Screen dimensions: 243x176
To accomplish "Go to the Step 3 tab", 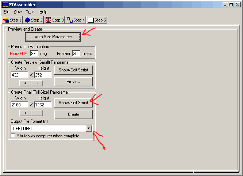I will tap(55, 20).
